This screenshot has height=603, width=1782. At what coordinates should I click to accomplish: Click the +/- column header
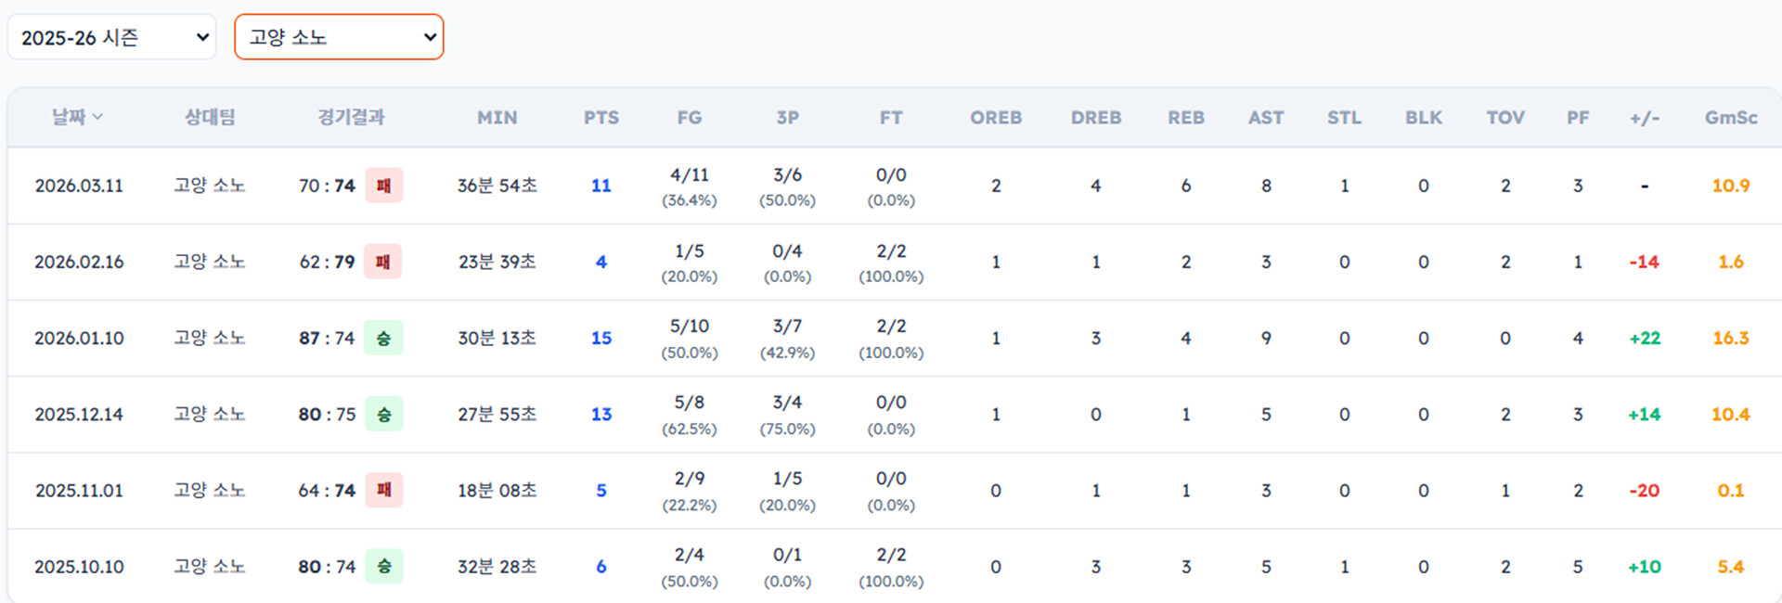(1644, 118)
